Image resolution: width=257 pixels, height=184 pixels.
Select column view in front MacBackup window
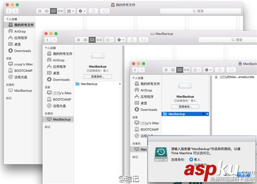pyautogui.click(x=179, y=70)
